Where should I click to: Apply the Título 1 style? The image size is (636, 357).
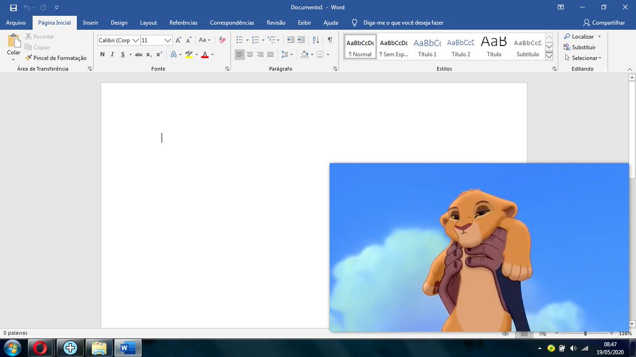427,47
